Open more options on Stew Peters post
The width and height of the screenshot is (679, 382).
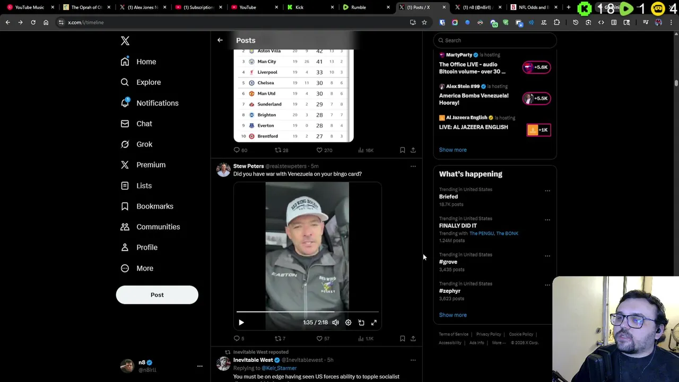pyautogui.click(x=413, y=166)
